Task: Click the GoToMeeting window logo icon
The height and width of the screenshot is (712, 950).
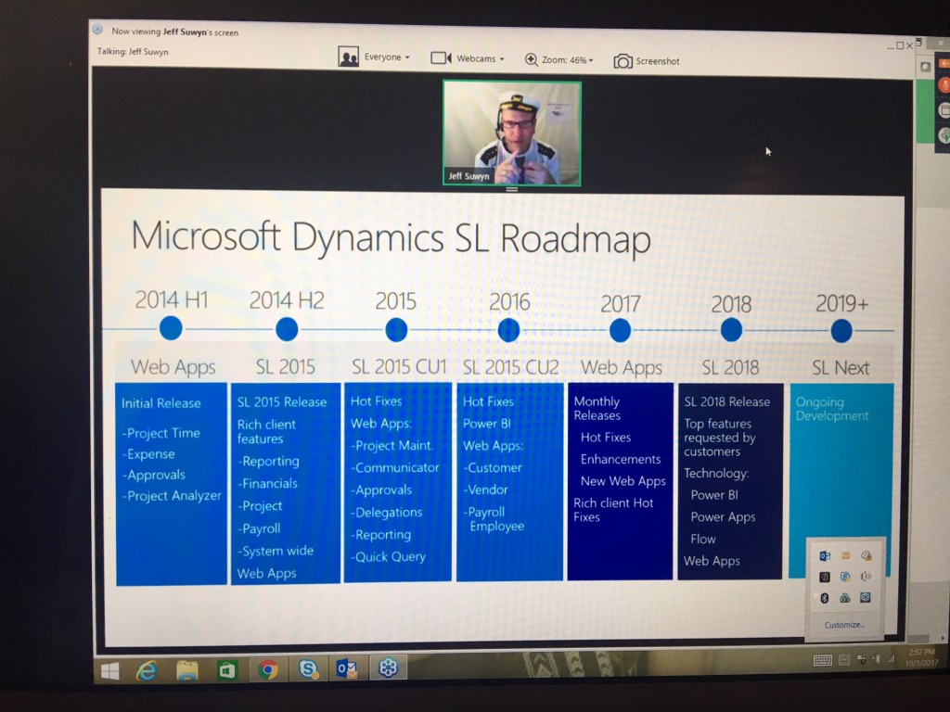Action: (x=97, y=29)
